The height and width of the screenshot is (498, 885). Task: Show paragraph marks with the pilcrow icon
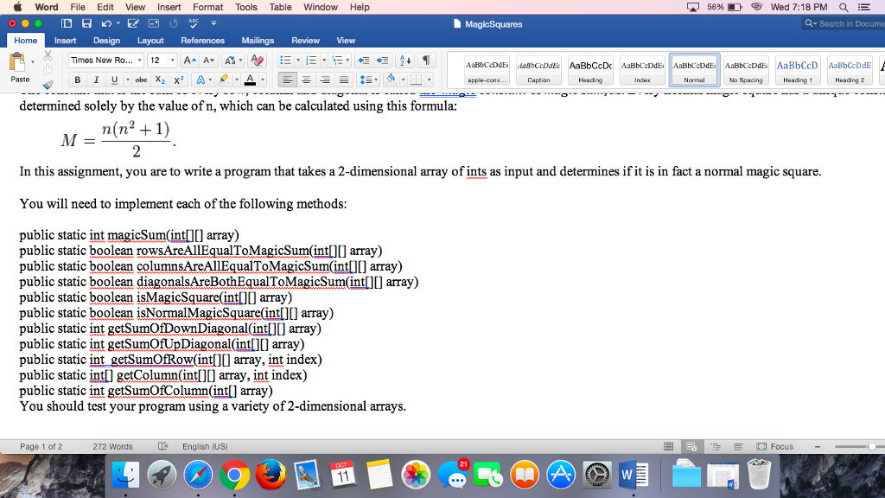point(428,61)
